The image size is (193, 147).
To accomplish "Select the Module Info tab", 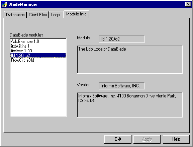I will 76,14.
